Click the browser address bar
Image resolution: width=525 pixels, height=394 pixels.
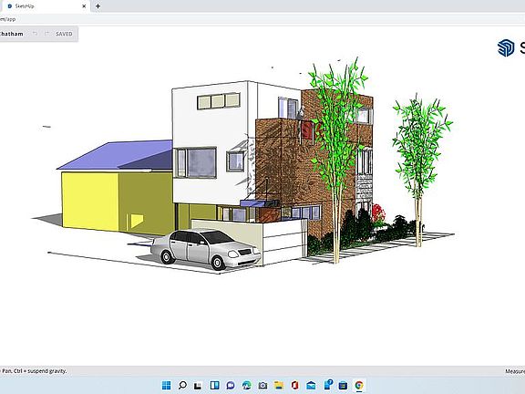(262, 19)
